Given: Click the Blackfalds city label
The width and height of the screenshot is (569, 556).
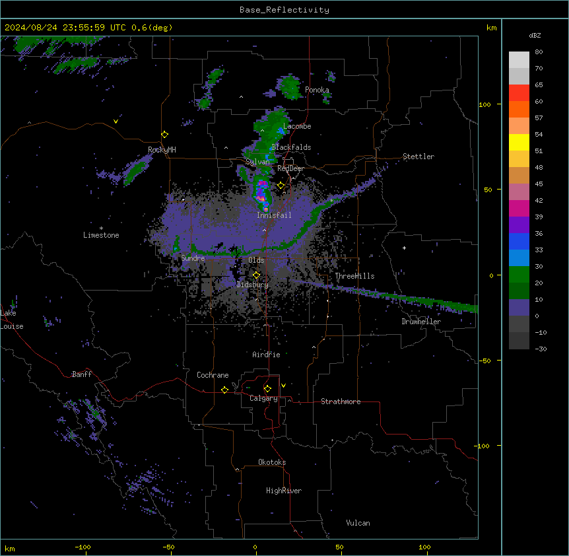Looking at the screenshot, I should coord(291,147).
